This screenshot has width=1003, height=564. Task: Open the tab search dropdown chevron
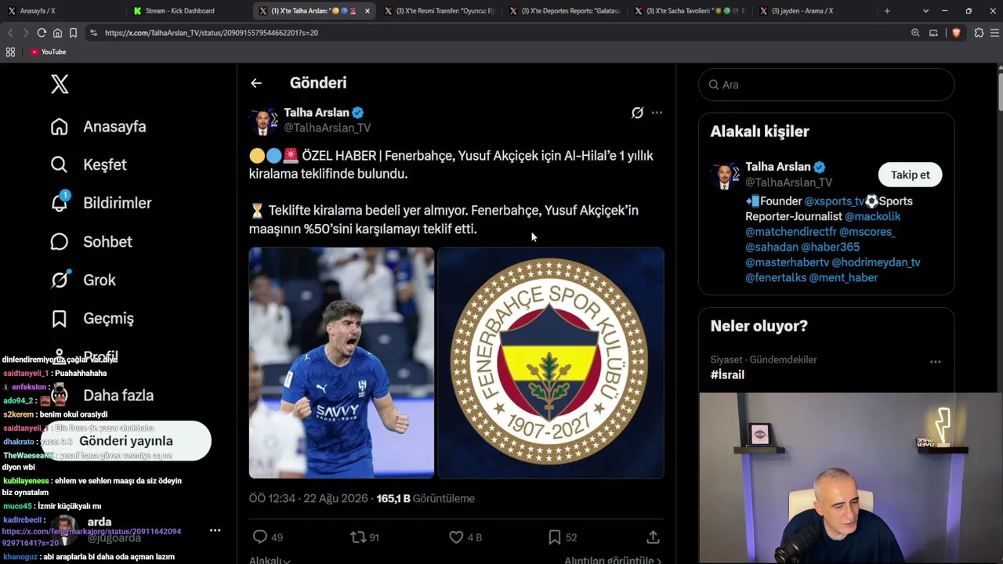click(x=925, y=11)
